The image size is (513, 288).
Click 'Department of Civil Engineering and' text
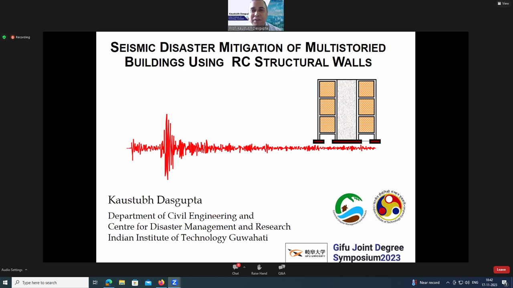coord(181,216)
